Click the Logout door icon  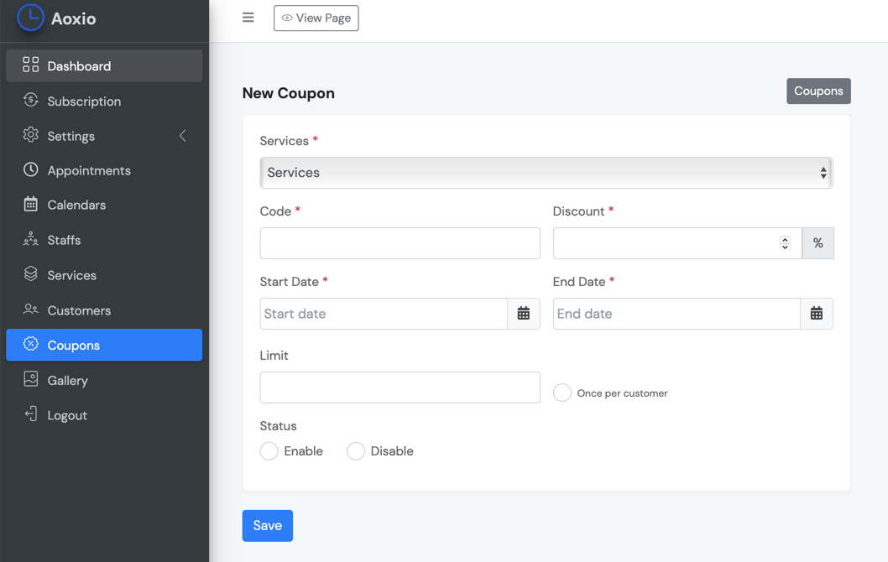pyautogui.click(x=30, y=414)
